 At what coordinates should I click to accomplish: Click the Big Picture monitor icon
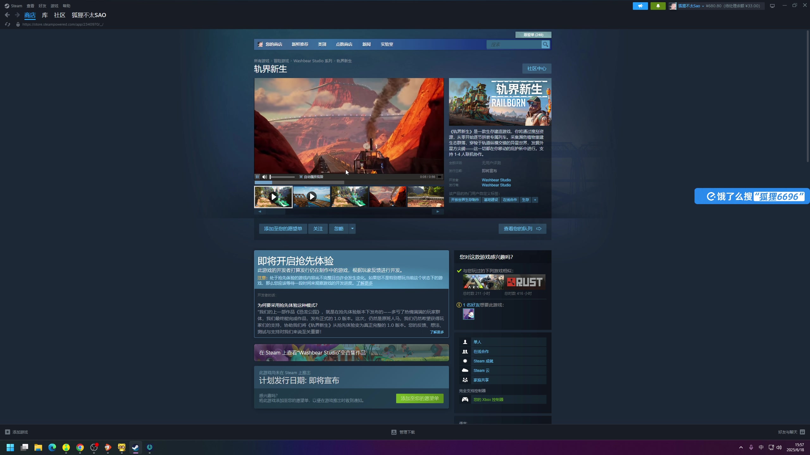click(x=772, y=6)
